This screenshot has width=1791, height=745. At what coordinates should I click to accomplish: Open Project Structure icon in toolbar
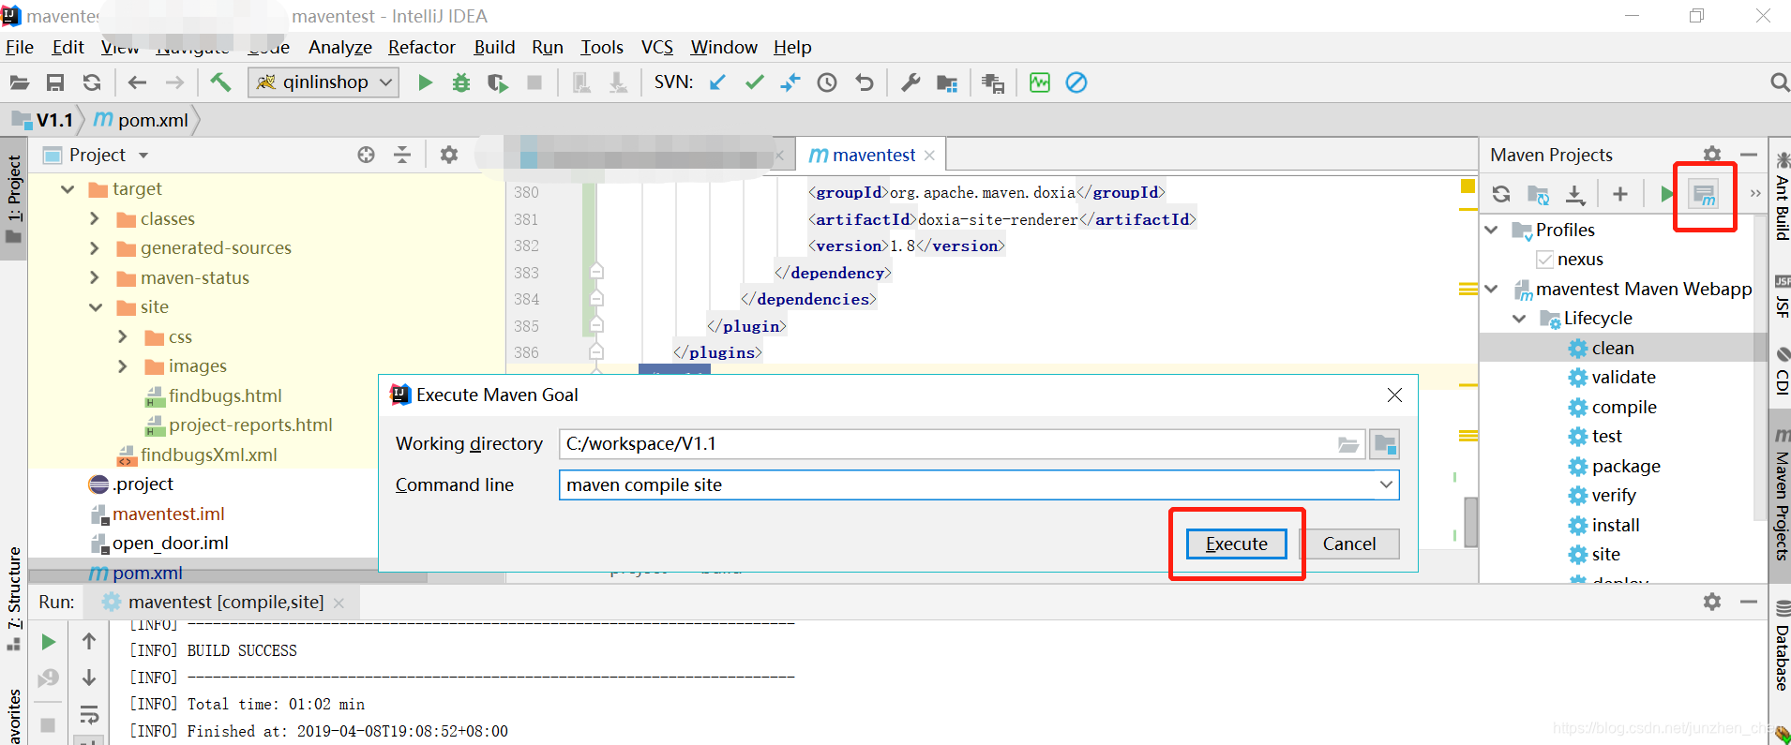pyautogui.click(x=947, y=82)
